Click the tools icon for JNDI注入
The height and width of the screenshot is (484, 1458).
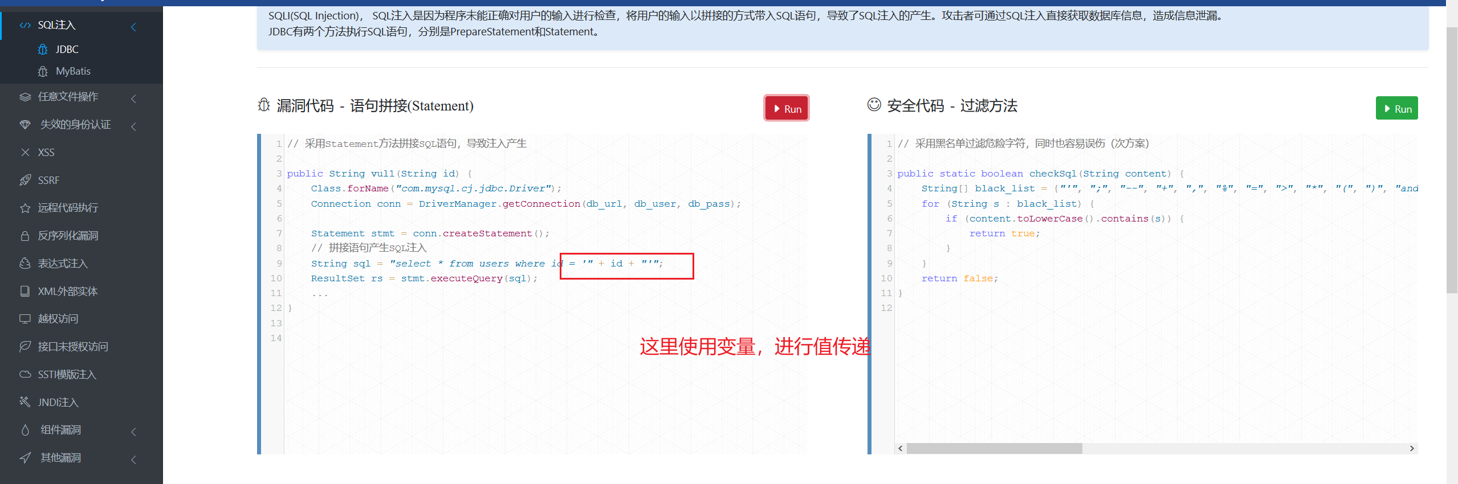coord(25,402)
